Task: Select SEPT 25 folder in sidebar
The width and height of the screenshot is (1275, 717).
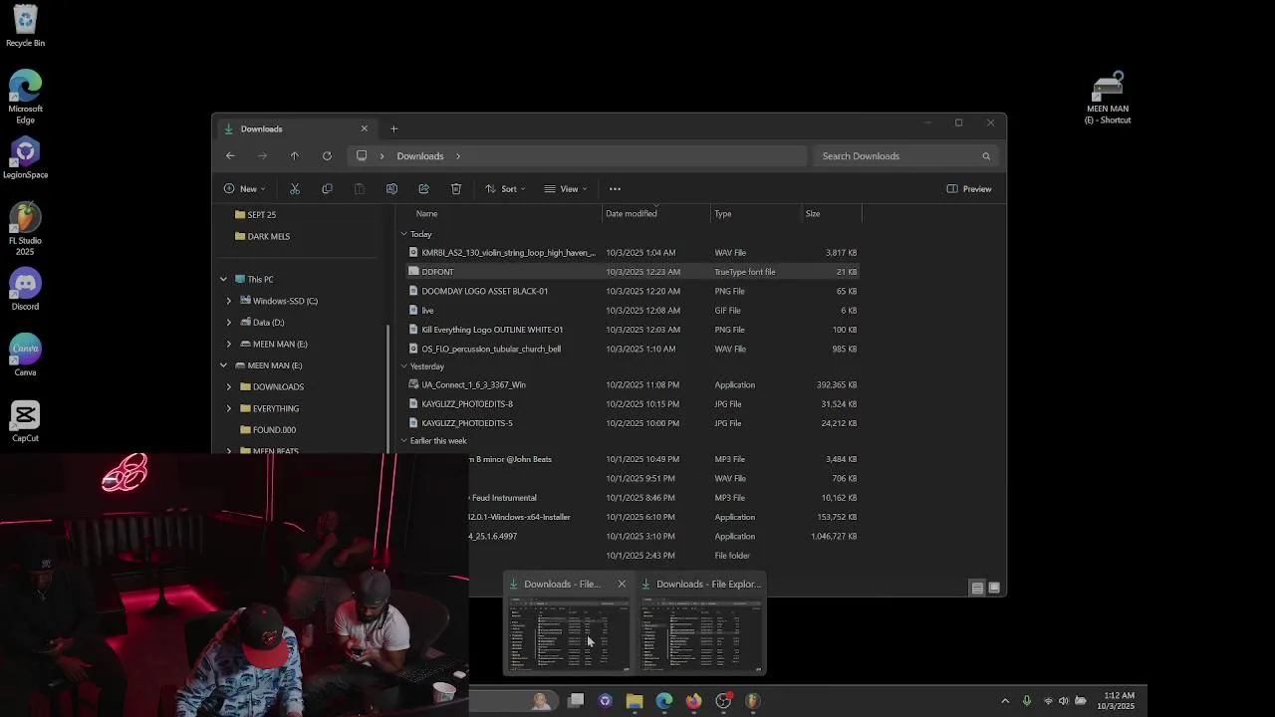Action: pos(254,215)
